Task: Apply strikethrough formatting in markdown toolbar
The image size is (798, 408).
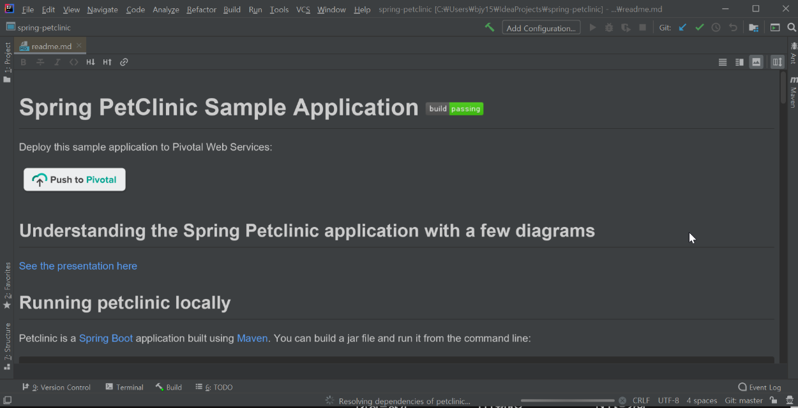Action: click(40, 62)
